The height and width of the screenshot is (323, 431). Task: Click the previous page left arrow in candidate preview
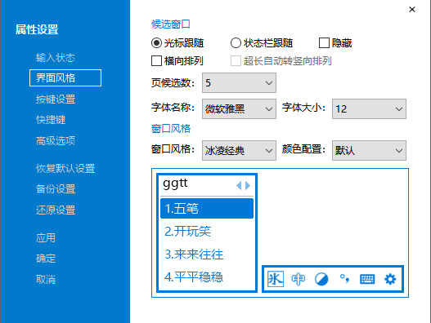click(239, 186)
